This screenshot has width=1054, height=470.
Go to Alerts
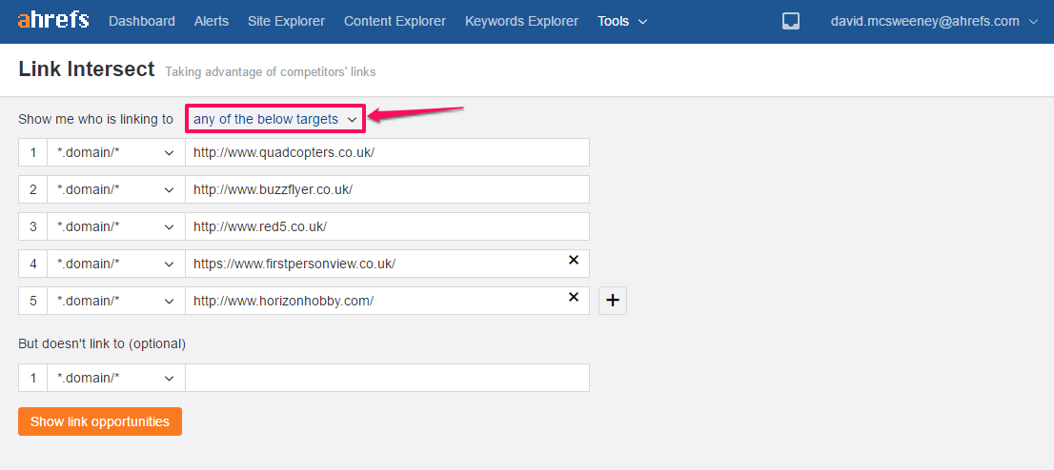point(211,22)
